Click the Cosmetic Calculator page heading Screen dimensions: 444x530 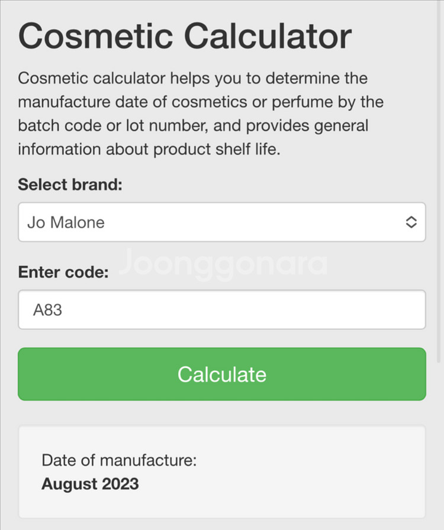pos(185,35)
